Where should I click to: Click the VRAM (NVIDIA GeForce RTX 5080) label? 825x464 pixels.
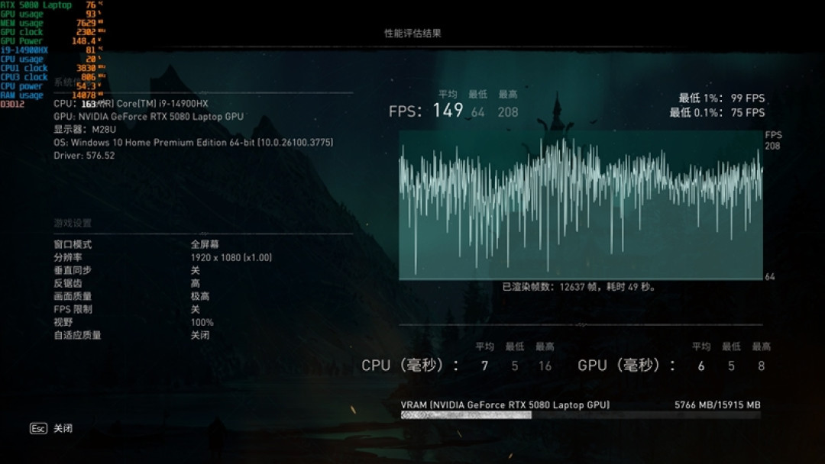pyautogui.click(x=505, y=404)
